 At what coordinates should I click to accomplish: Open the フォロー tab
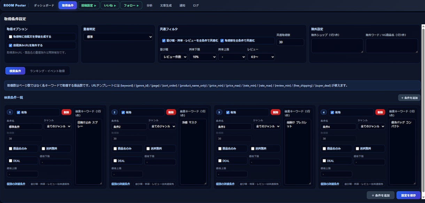pos(131,6)
